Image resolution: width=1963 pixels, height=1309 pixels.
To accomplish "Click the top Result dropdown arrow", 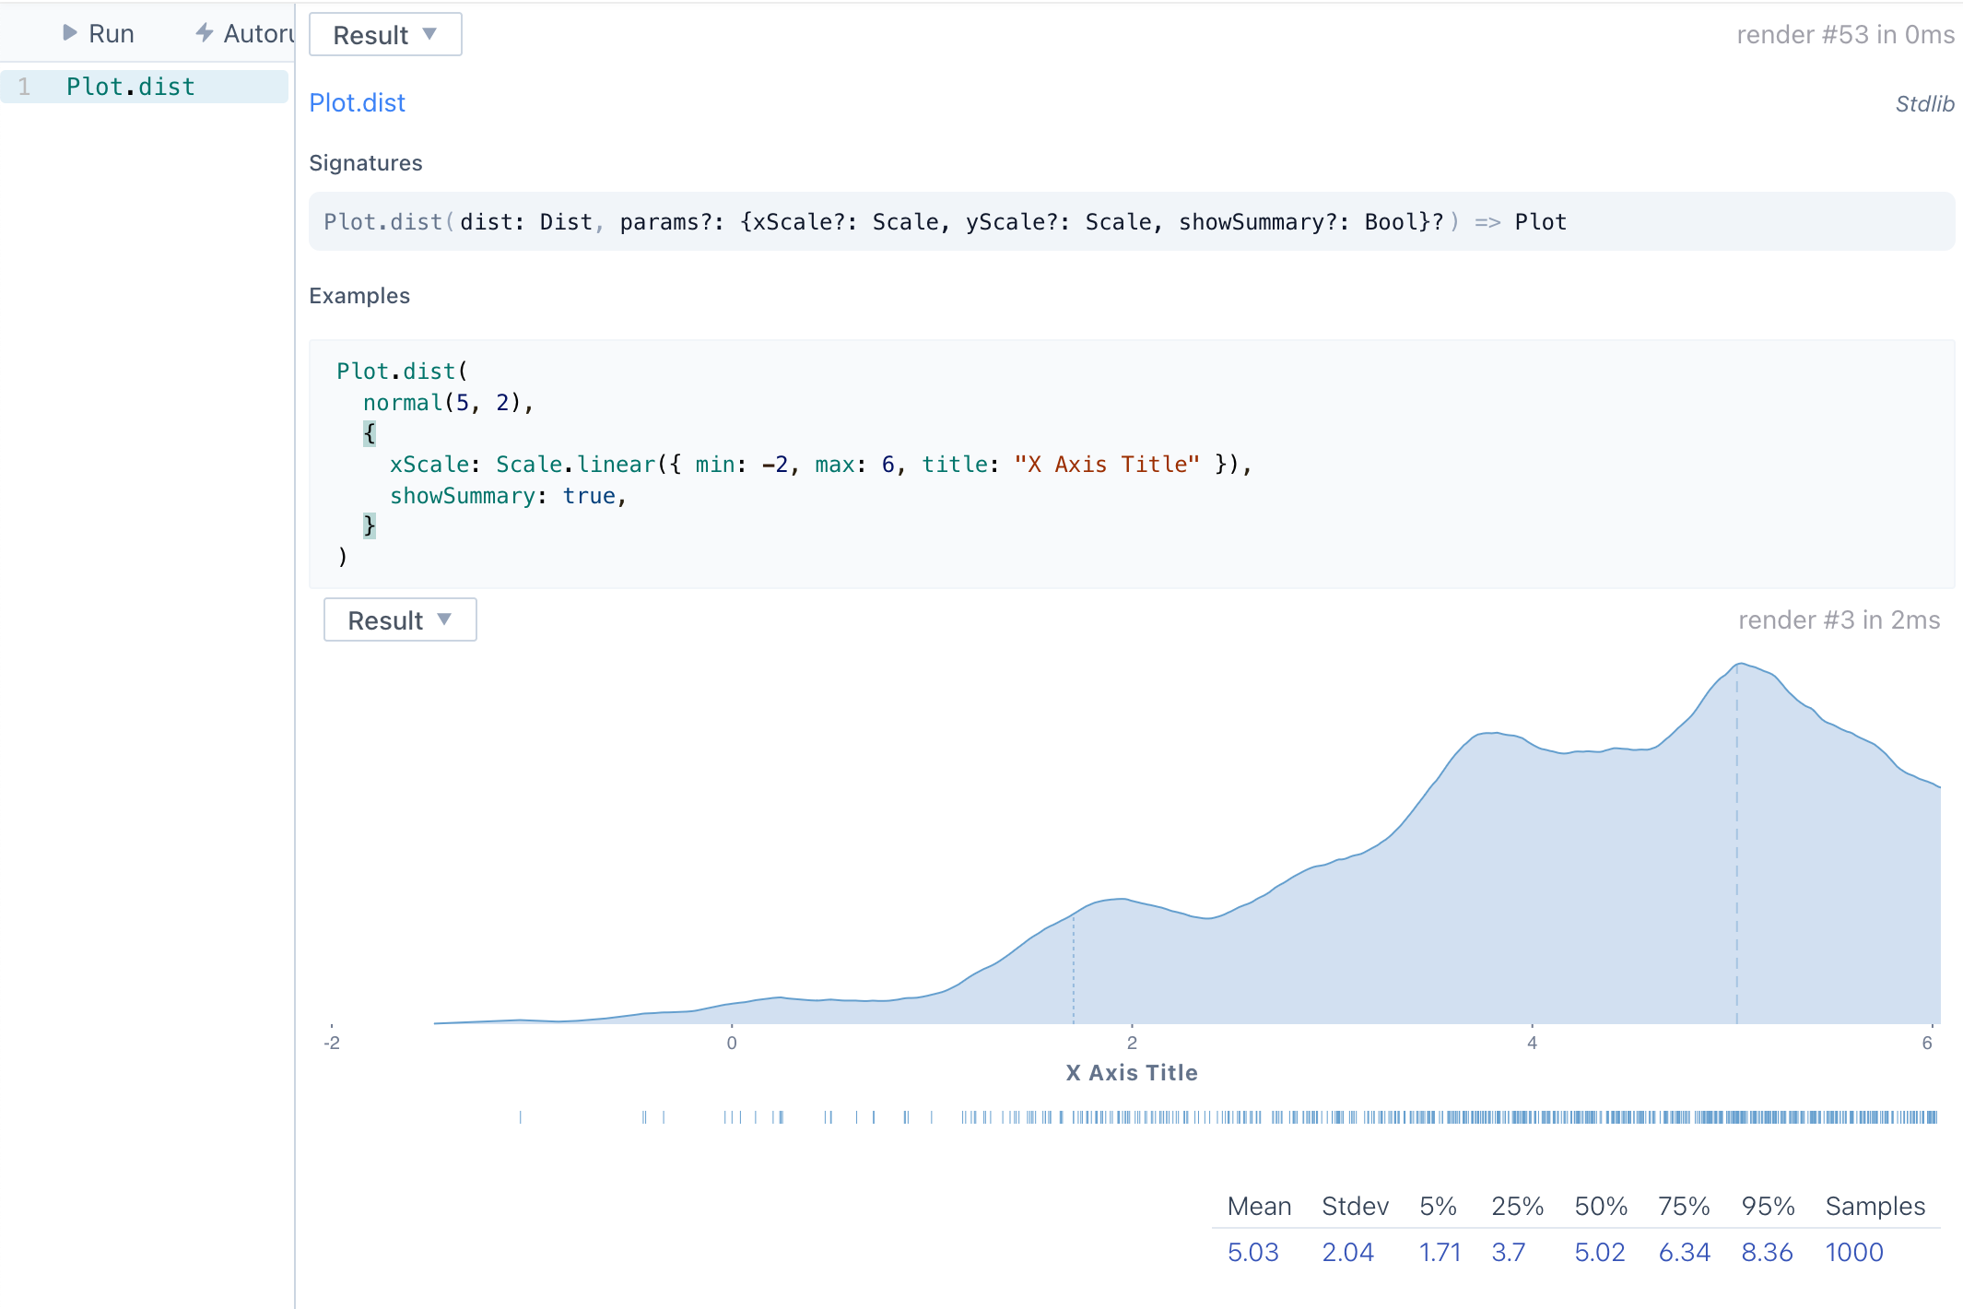I will point(429,34).
